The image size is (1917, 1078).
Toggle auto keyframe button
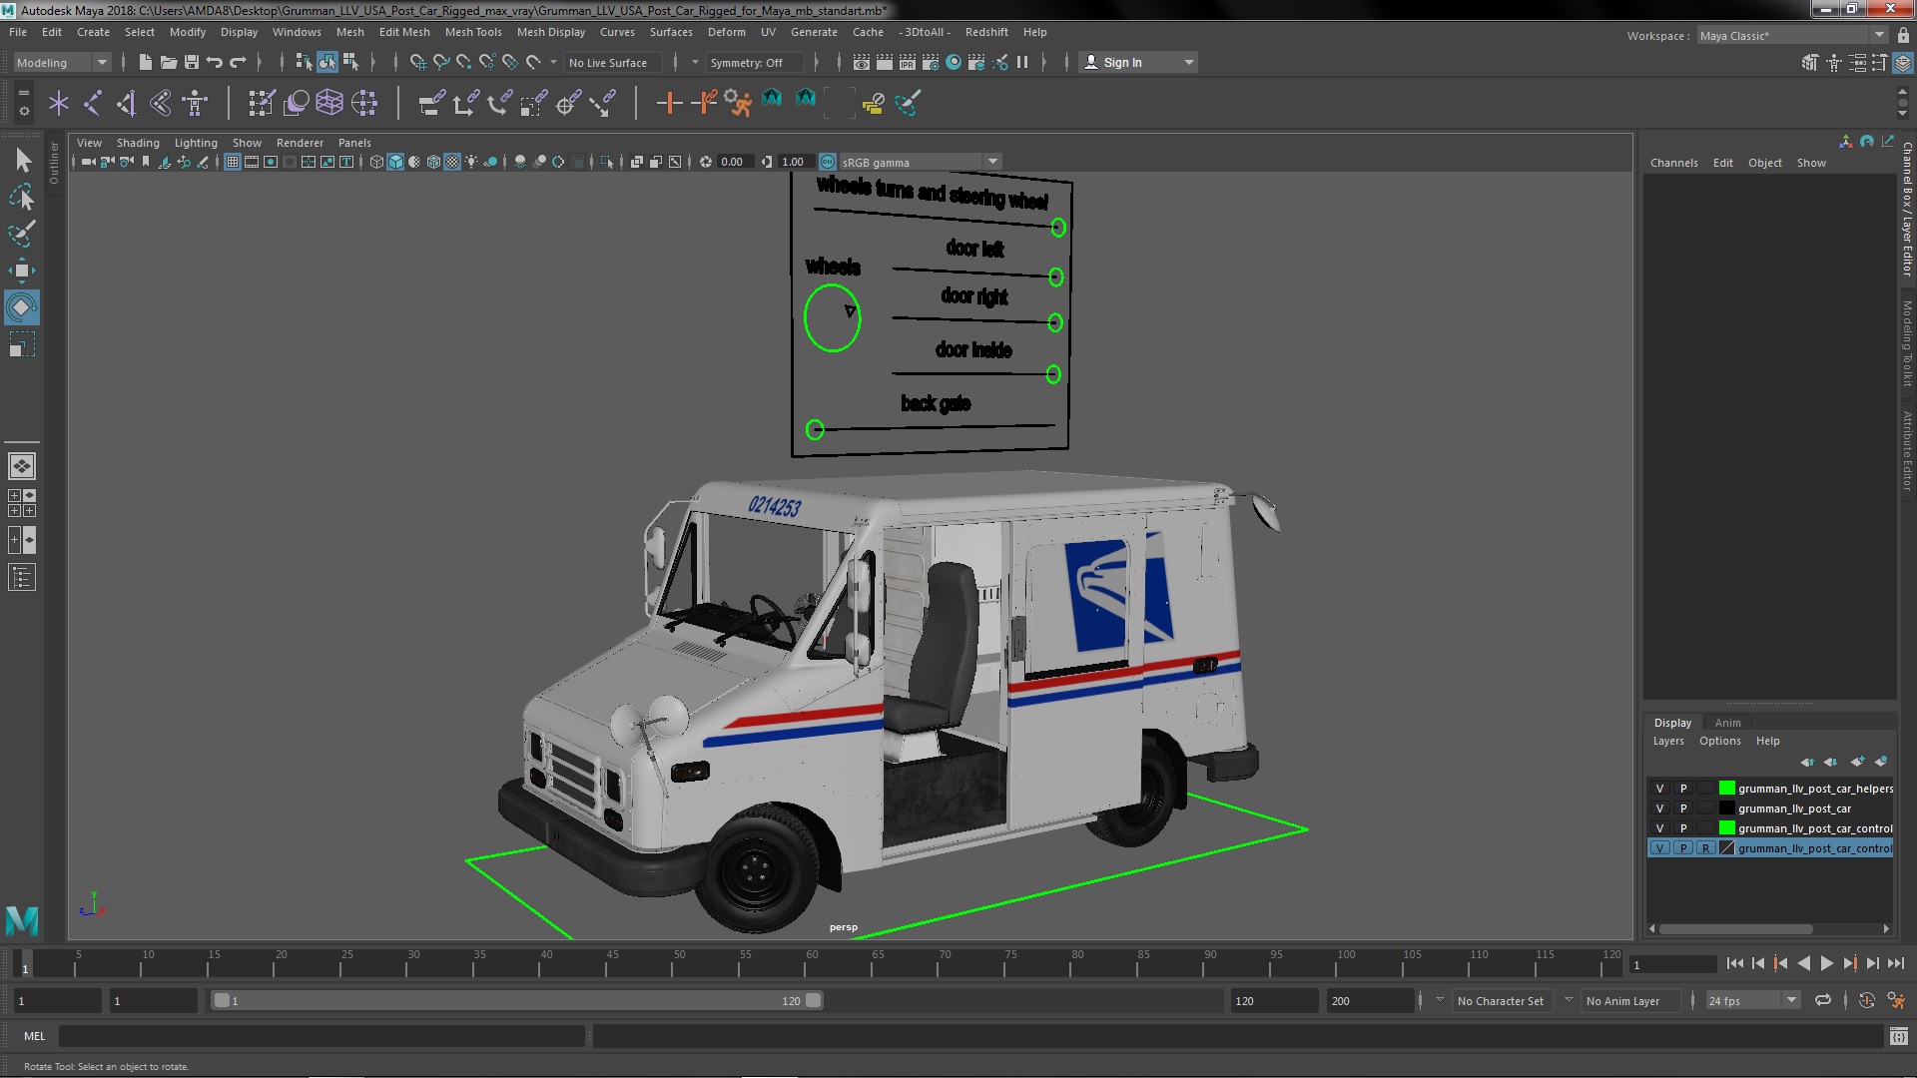click(x=1867, y=1000)
